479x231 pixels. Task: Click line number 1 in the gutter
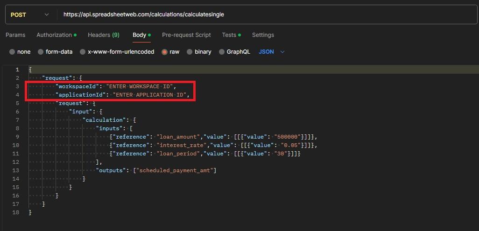pyautogui.click(x=17, y=70)
